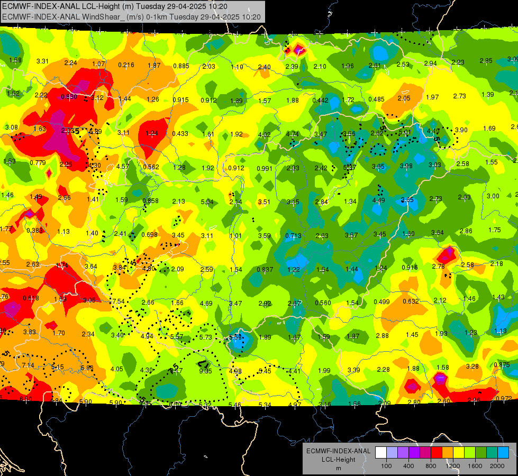Image resolution: width=518 pixels, height=476 pixels.
Task: Select the map value 0.915
Action: [180, 100]
